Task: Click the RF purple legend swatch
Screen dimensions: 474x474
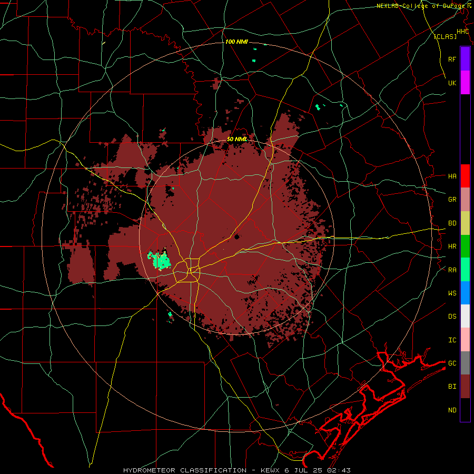Action: (465, 59)
